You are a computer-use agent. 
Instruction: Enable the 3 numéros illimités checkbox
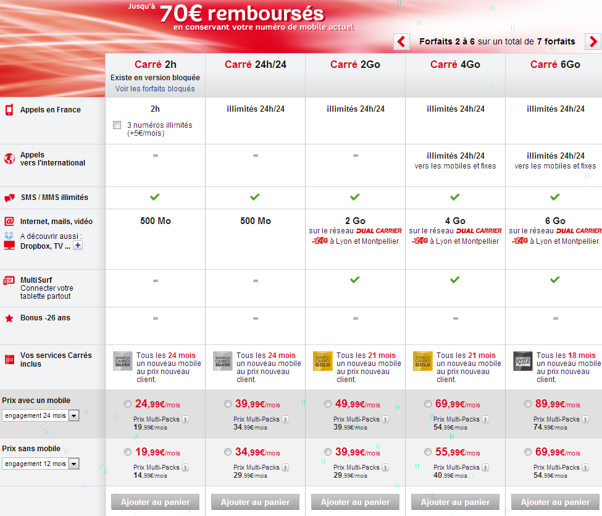tap(117, 125)
